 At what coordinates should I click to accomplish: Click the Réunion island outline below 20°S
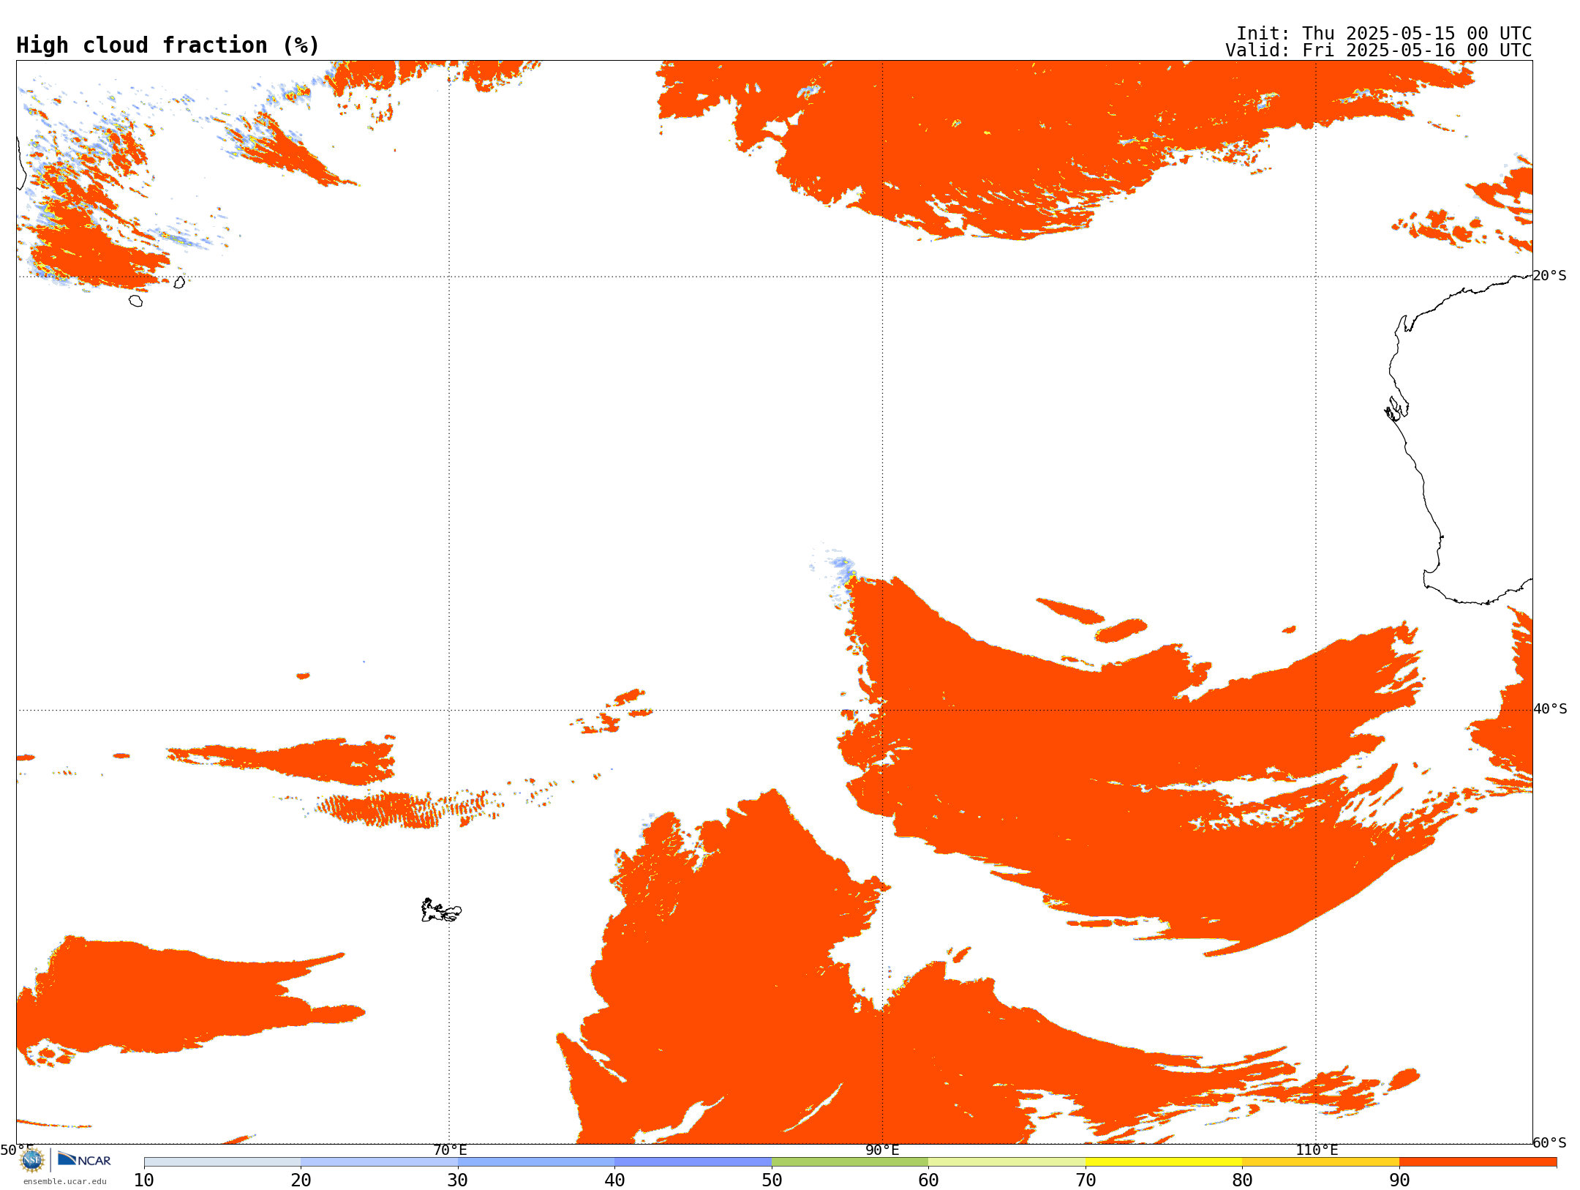click(136, 301)
